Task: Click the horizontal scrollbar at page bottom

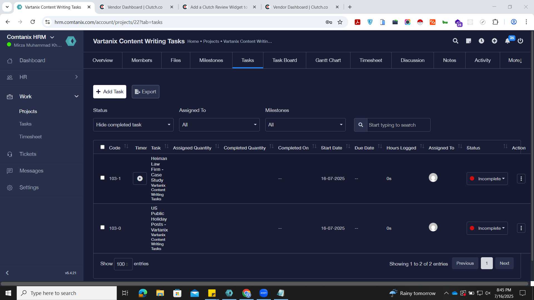Action: click(x=264, y=284)
